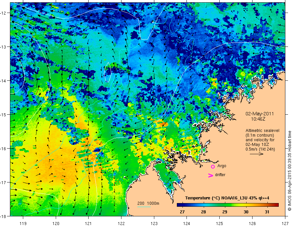Screen dimensions: 292x226
Task: Click the colorbar value 31
Action: click(267, 212)
